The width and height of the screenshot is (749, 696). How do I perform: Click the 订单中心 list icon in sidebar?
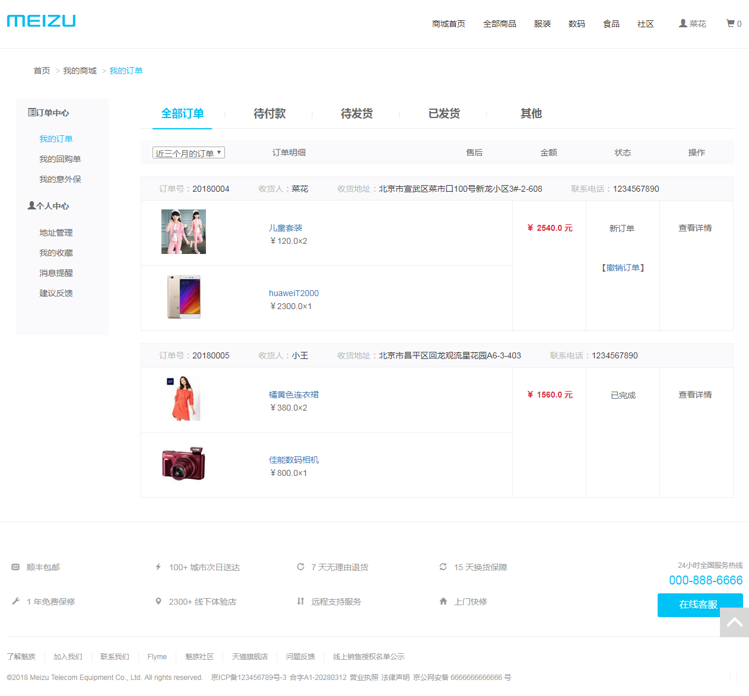tap(31, 112)
